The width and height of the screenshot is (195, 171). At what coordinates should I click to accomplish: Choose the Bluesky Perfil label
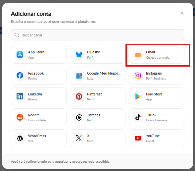[x=93, y=52]
